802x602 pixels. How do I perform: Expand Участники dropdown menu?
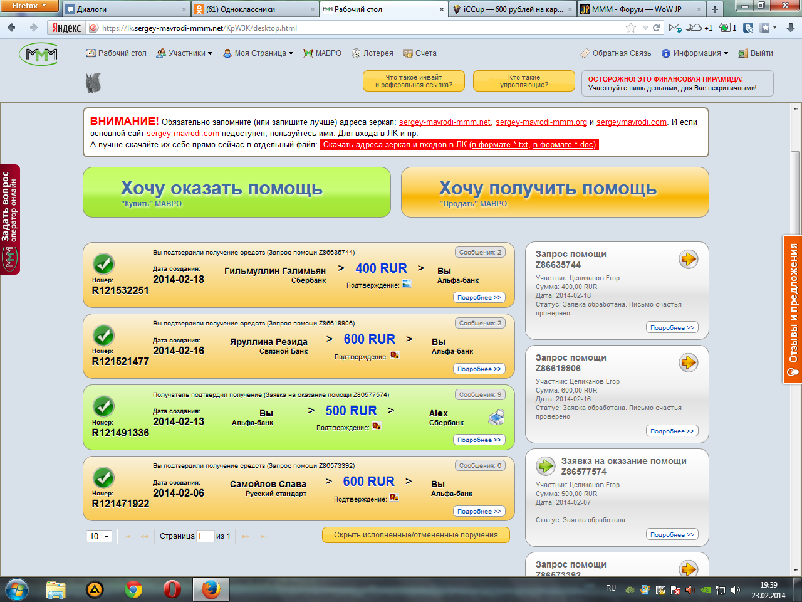pos(184,53)
